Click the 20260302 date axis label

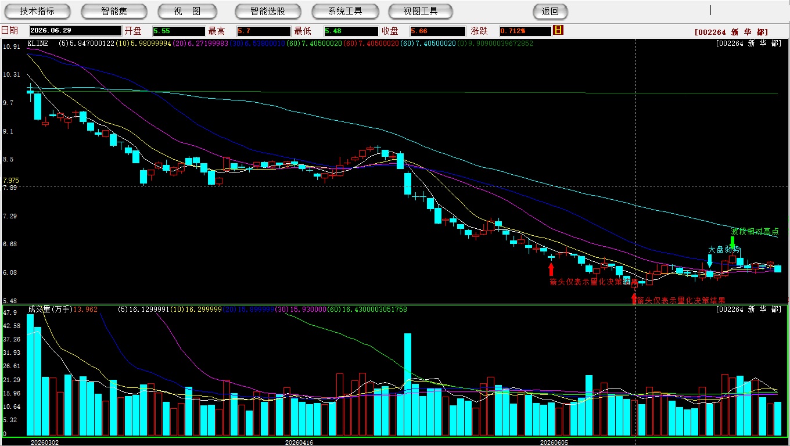[44, 442]
